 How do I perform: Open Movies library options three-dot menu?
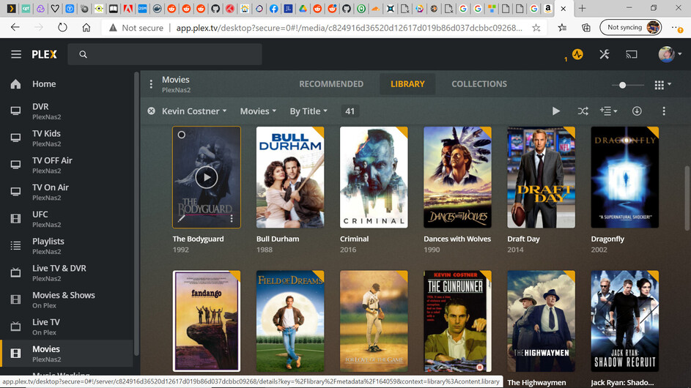tap(151, 83)
